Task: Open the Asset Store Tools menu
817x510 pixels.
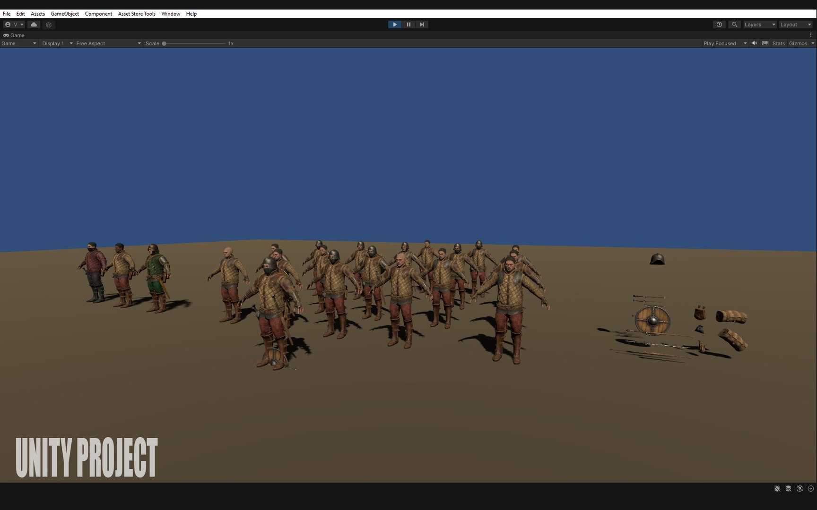Action: pyautogui.click(x=137, y=14)
